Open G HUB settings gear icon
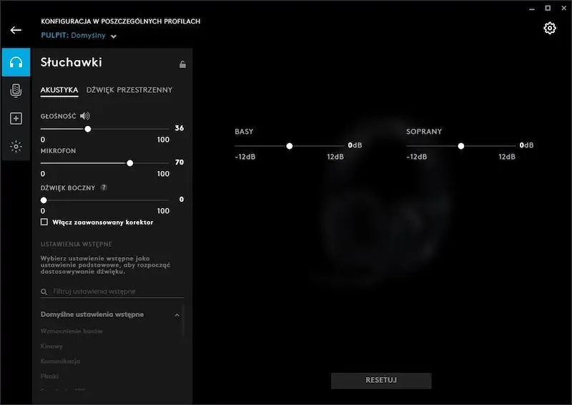The width and height of the screenshot is (572, 405). 550,28
